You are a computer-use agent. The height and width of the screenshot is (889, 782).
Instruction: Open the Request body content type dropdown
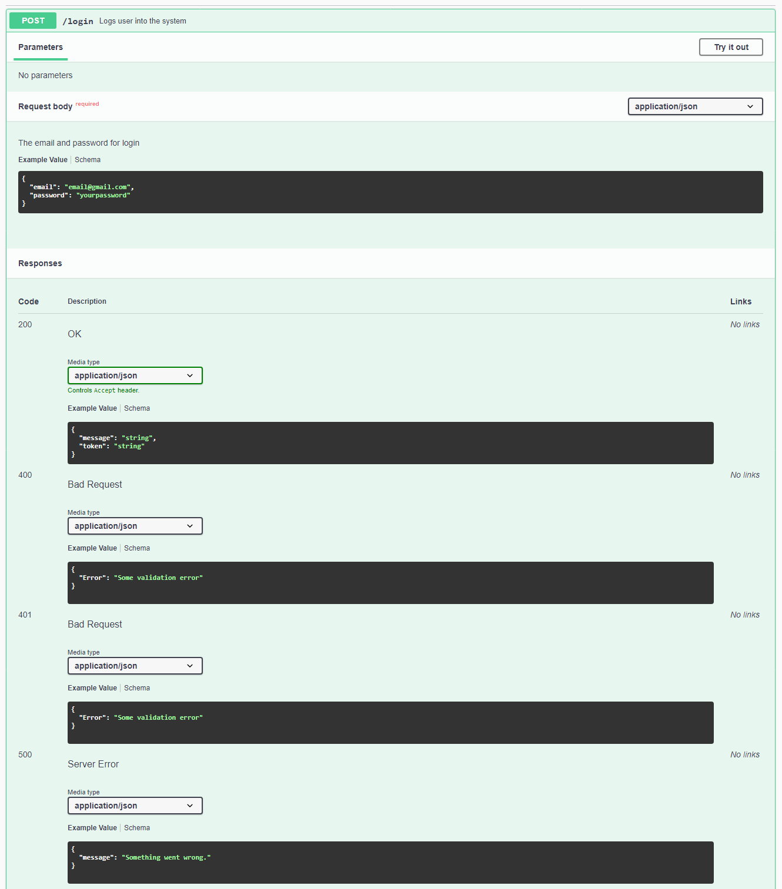point(694,106)
